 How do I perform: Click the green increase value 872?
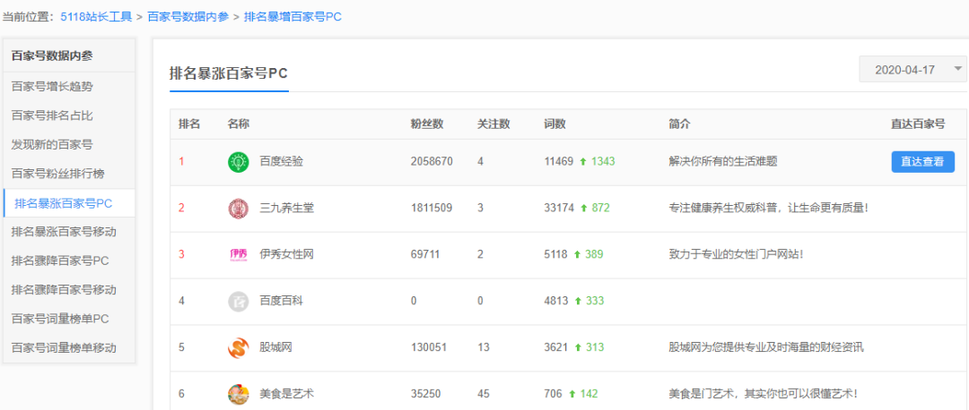coord(600,208)
